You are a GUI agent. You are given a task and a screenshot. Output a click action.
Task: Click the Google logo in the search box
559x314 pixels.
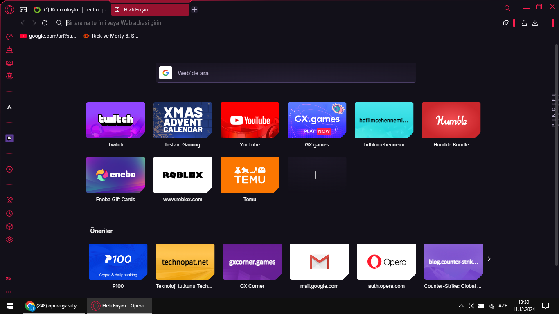point(166,73)
